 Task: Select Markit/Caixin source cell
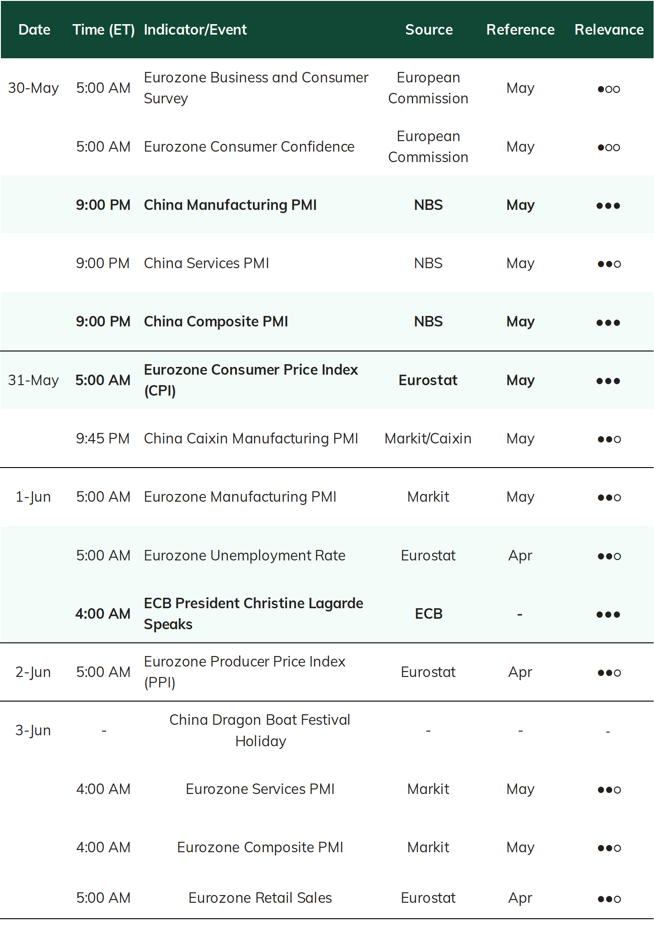pyautogui.click(x=428, y=438)
